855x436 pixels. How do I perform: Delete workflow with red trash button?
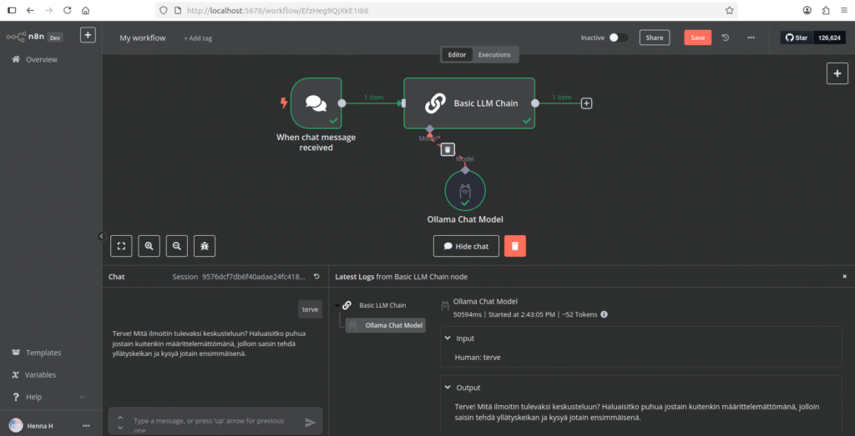(x=515, y=246)
